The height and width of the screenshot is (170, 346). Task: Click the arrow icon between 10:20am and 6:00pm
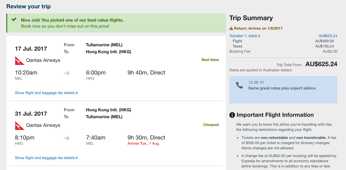tap(67, 73)
